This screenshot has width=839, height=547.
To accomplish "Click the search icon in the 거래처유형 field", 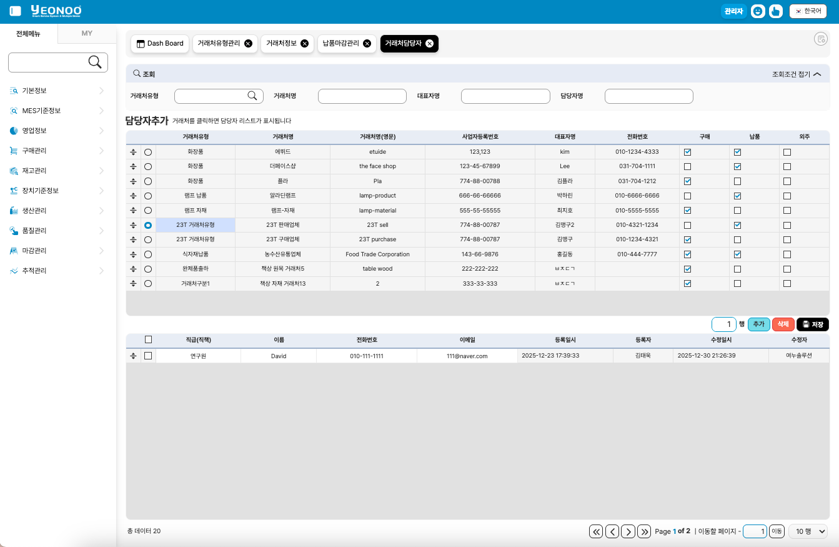I will coord(252,96).
